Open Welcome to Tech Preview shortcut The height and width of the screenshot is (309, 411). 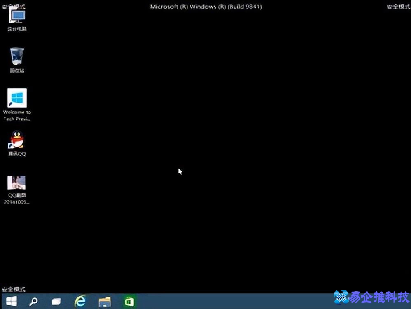tap(17, 98)
